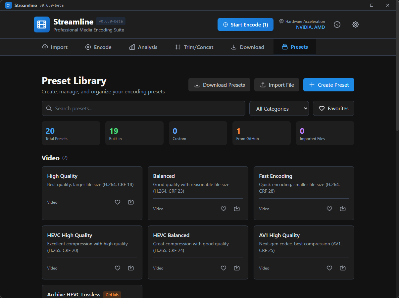Download the Fast Encoding preset
Viewport: 399px width, 298px height.
[x=342, y=209]
